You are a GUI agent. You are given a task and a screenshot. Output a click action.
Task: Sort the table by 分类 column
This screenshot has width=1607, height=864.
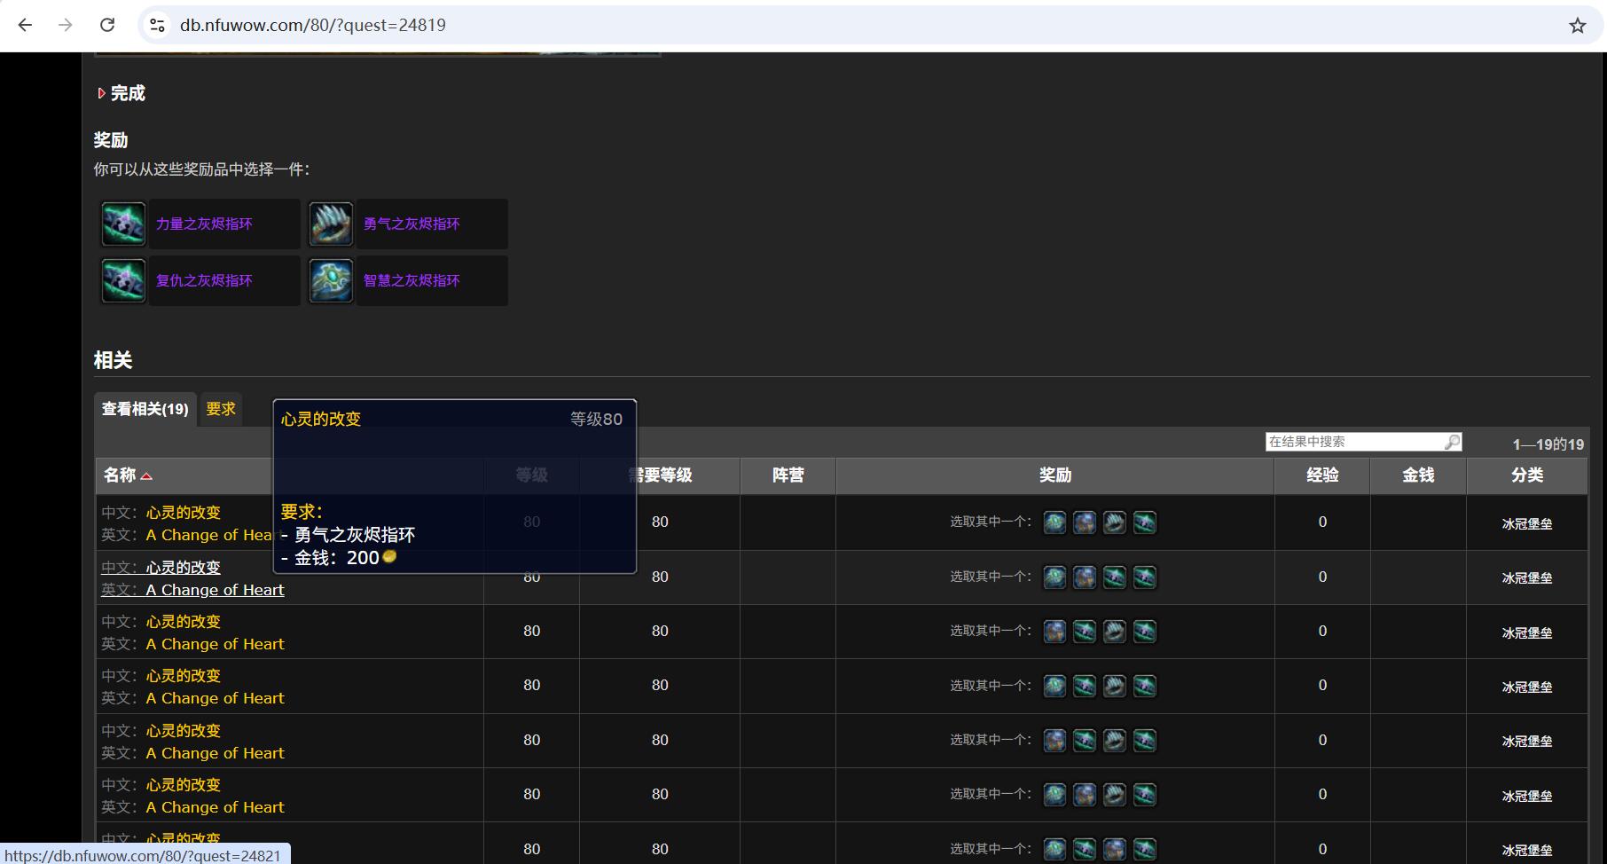(1527, 475)
